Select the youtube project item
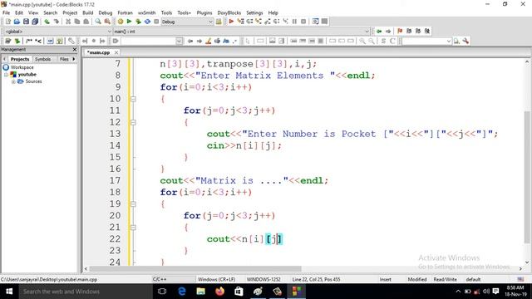 [27, 75]
